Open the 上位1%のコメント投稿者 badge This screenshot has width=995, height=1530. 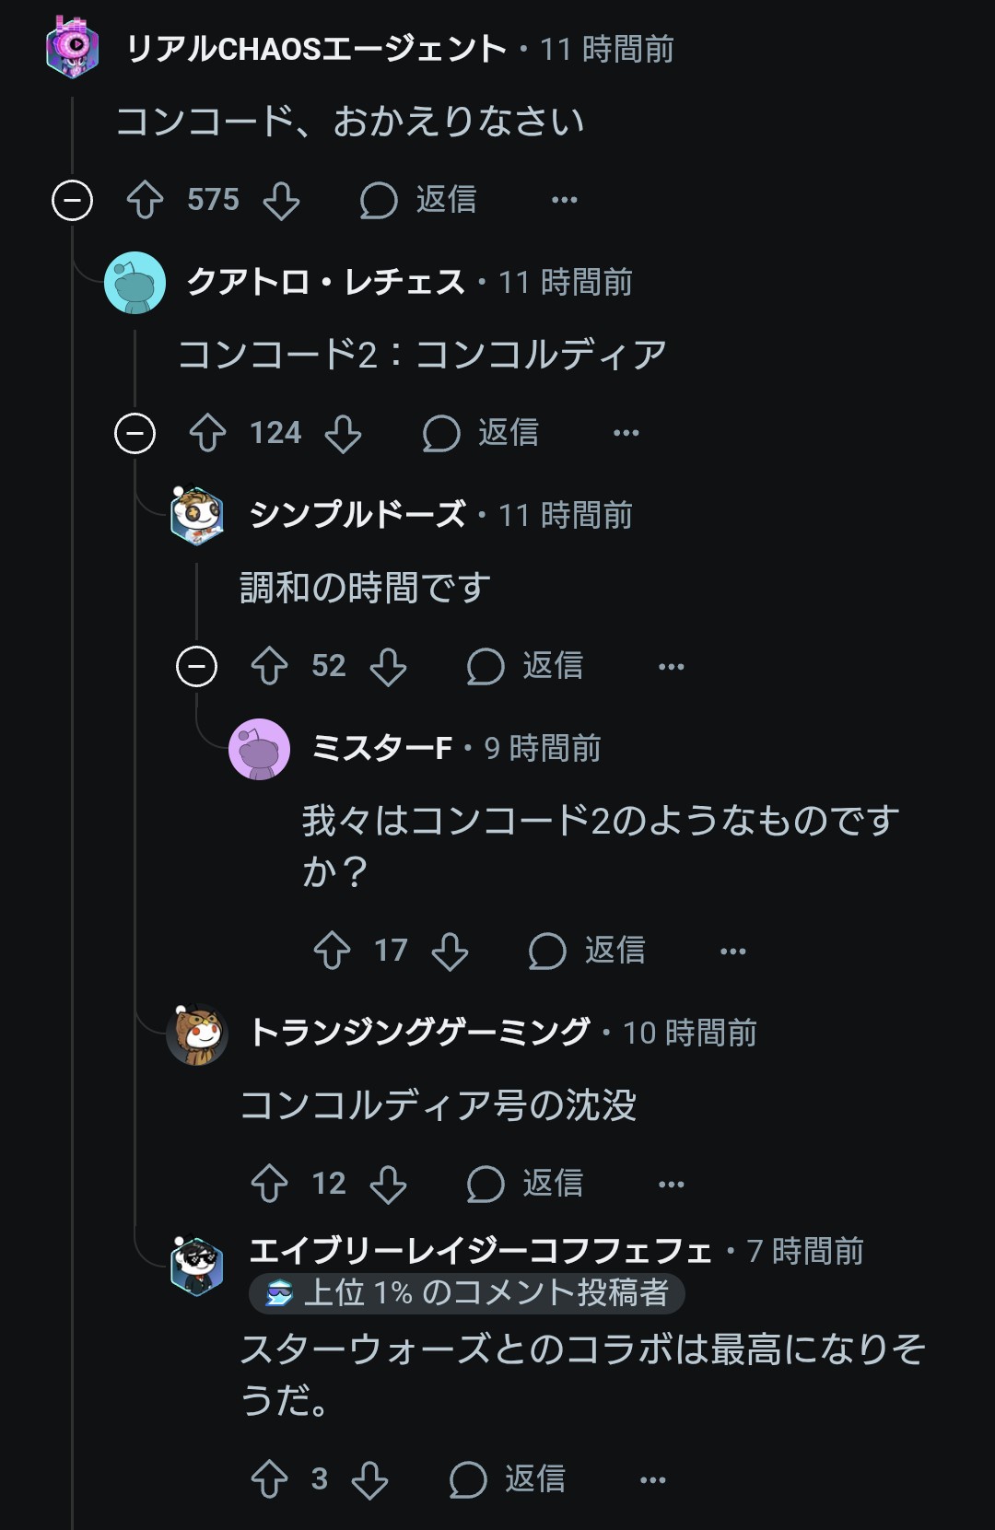tap(466, 1293)
